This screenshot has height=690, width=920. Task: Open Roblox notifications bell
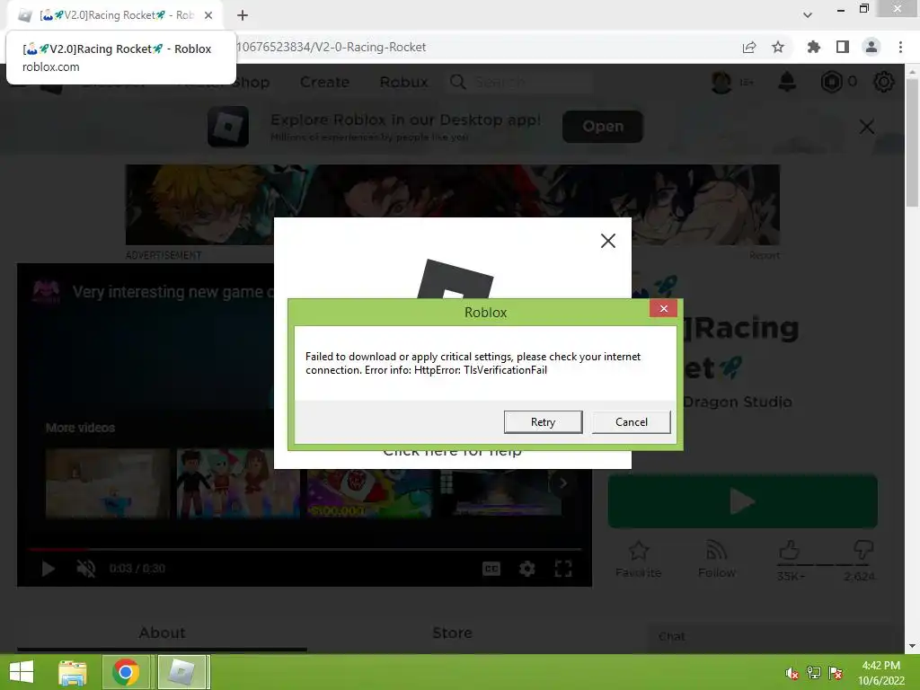coord(787,82)
